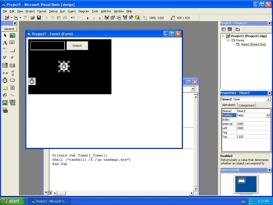
Task: Select the ComboBox control tool
Action: 5,65
